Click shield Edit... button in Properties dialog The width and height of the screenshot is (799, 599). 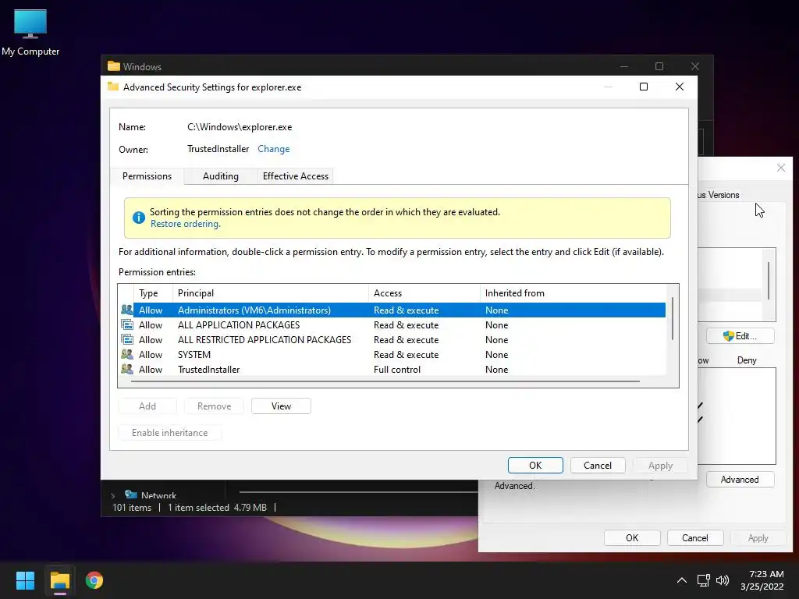point(740,336)
